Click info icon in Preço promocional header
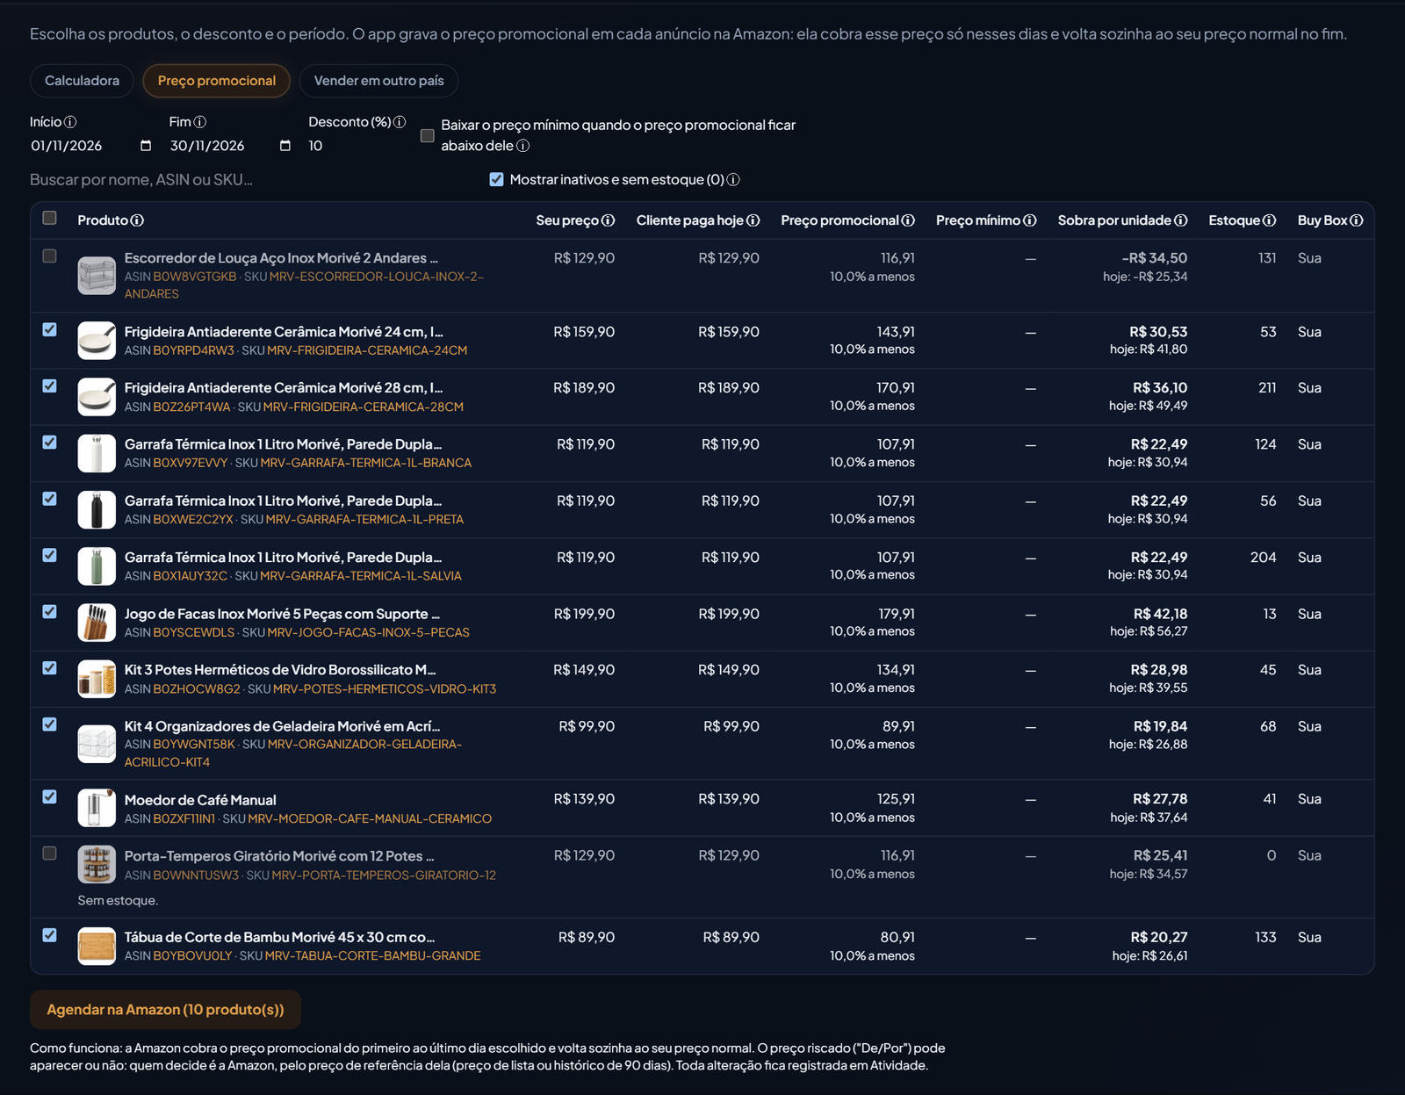1405x1095 pixels. (x=908, y=220)
